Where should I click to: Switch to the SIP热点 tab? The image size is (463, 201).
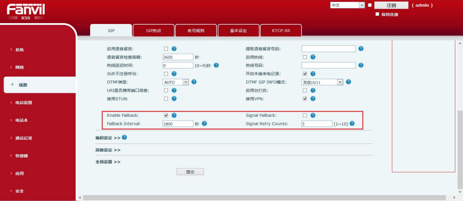pyautogui.click(x=153, y=31)
